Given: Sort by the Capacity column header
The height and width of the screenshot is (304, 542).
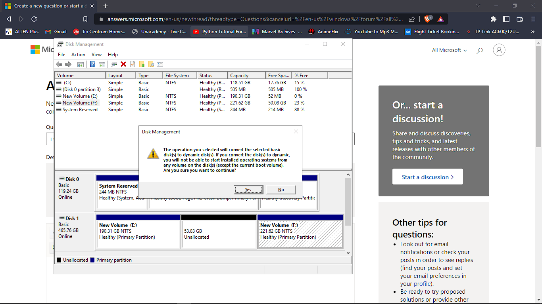Looking at the screenshot, I should [247, 75].
